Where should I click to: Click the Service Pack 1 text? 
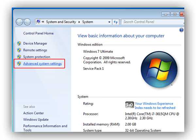click(93, 69)
